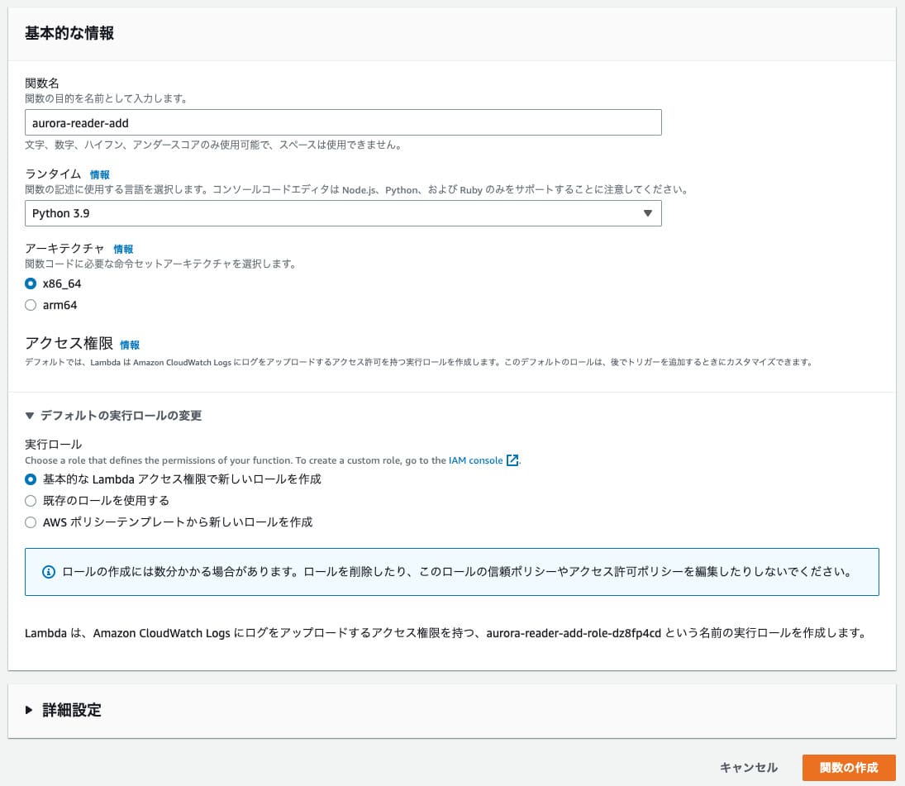Choose 基本的な Lambda アクセス権限で新しいロールを作成
Image resolution: width=905 pixels, height=786 pixels.
click(31, 479)
